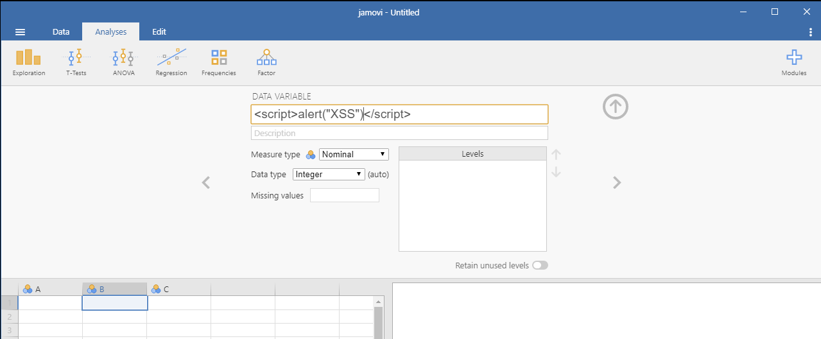The image size is (821, 339).
Task: Click the Description input field
Action: [399, 133]
